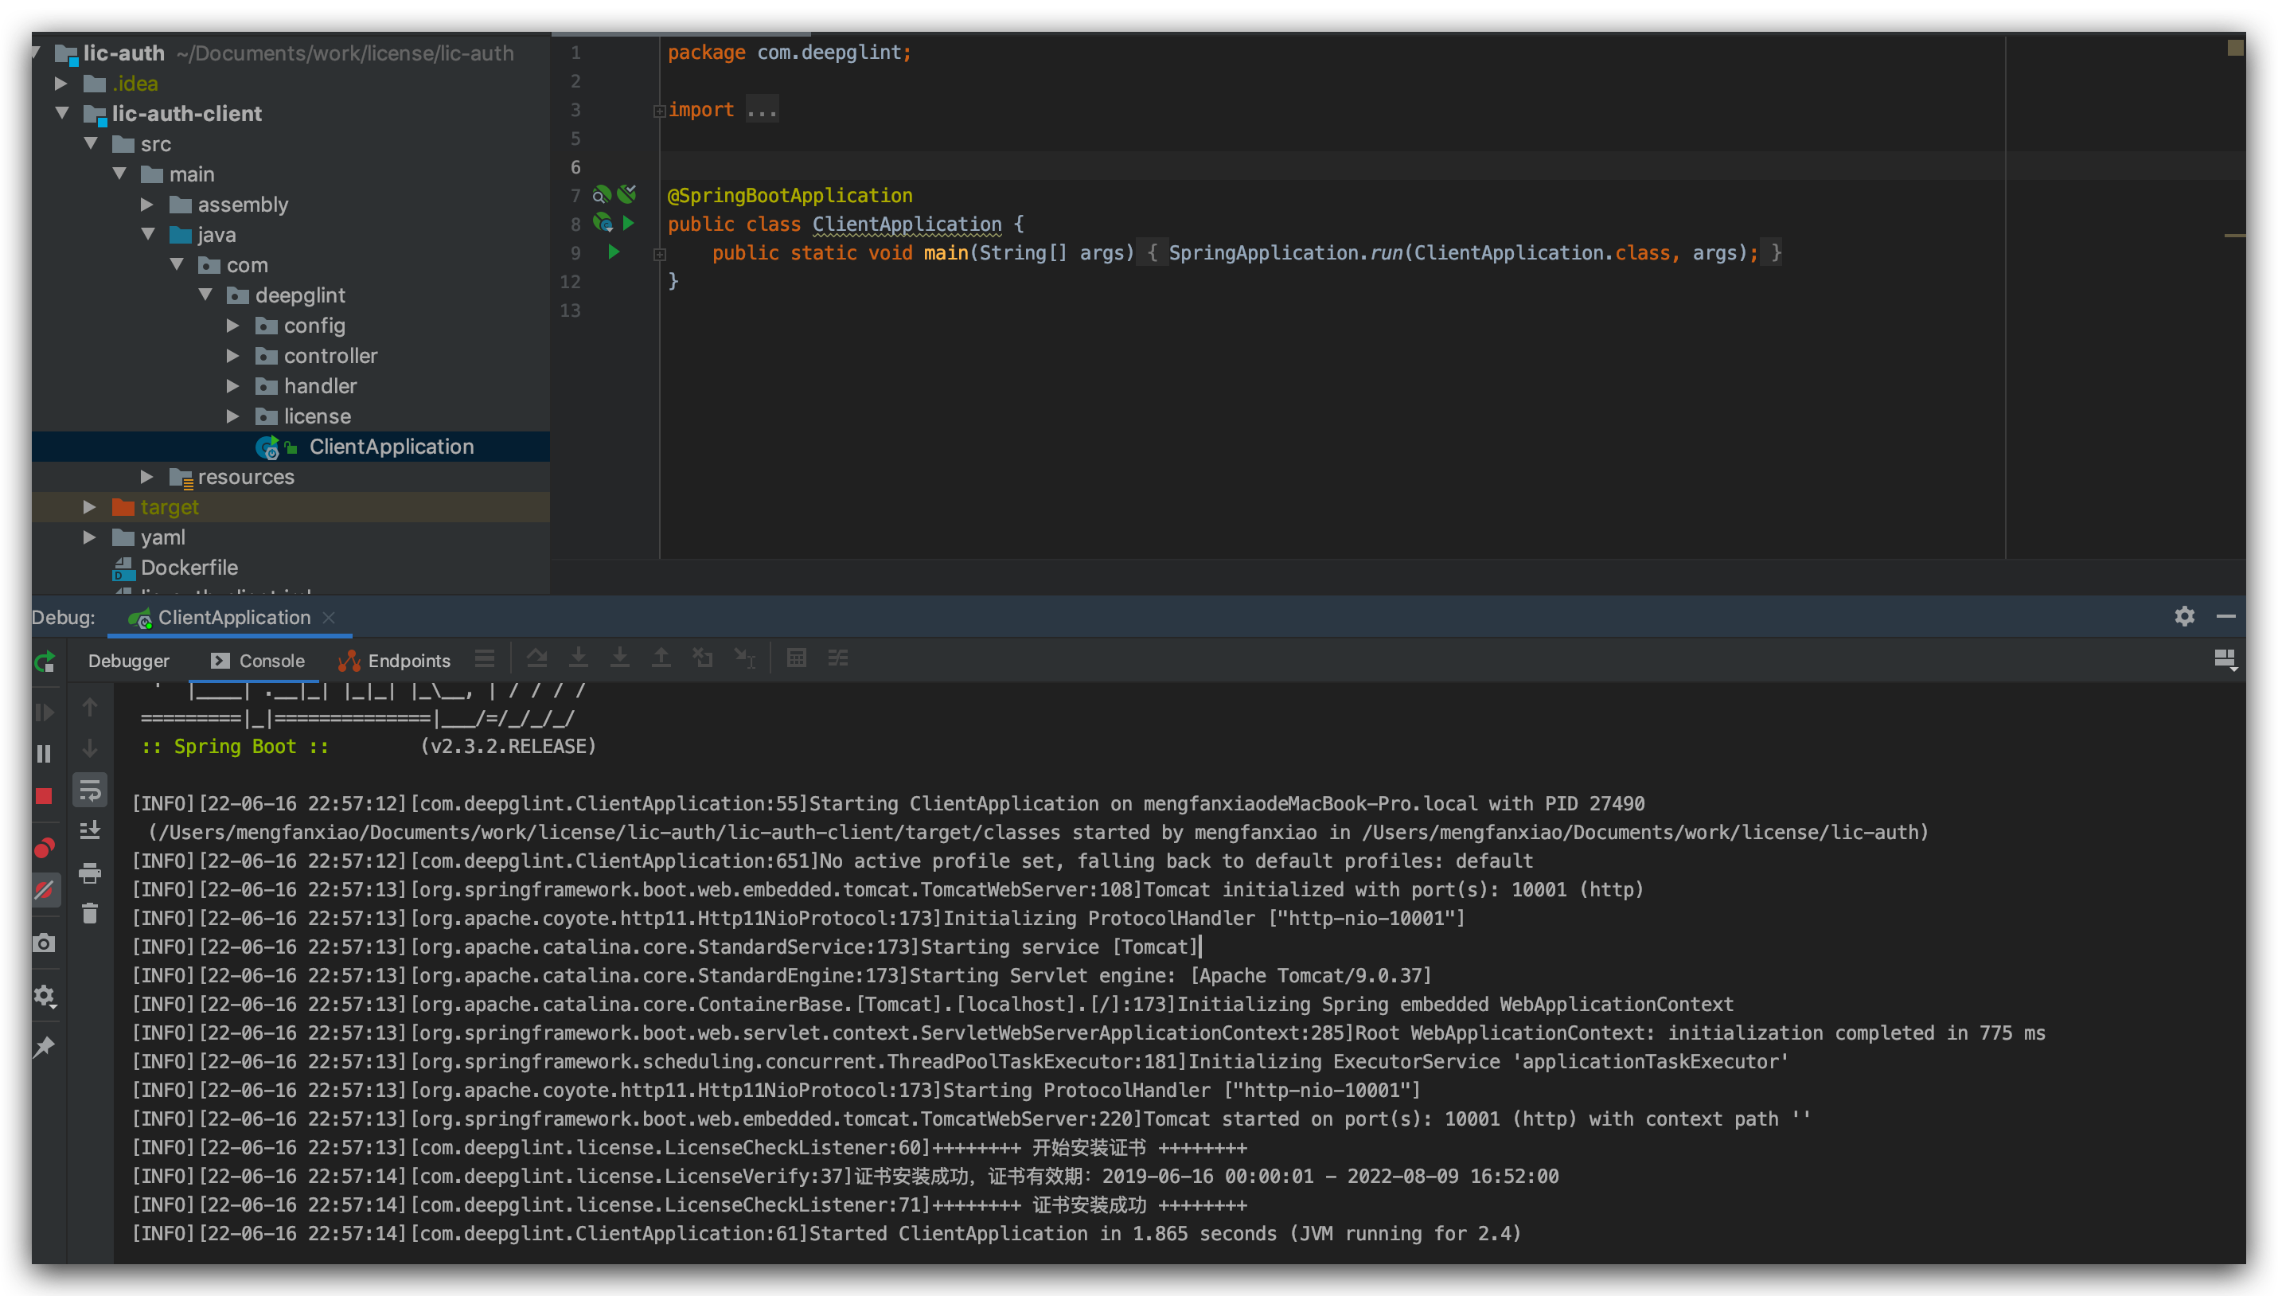Switch to the Debugger tab
The width and height of the screenshot is (2278, 1296).
click(x=128, y=661)
